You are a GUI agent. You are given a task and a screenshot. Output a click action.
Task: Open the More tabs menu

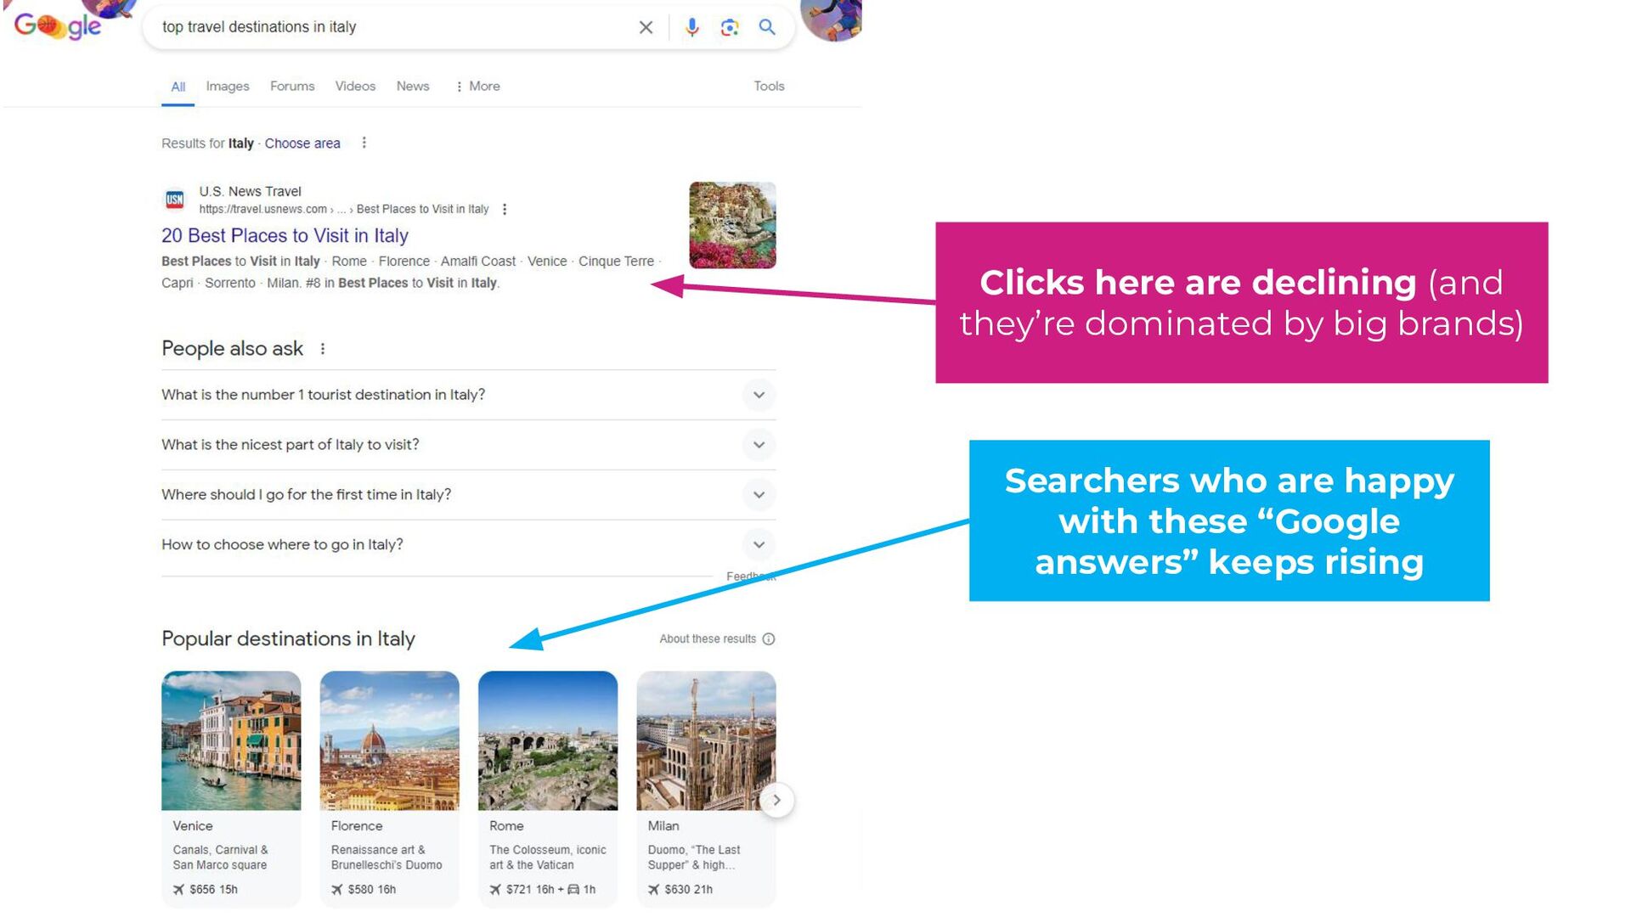(x=477, y=87)
